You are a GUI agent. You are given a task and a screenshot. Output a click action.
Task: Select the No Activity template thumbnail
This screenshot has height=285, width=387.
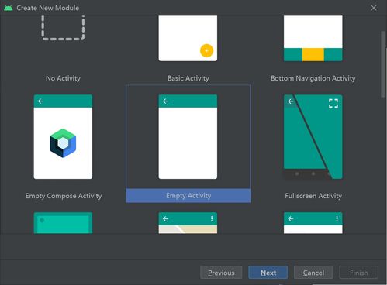[x=63, y=28]
